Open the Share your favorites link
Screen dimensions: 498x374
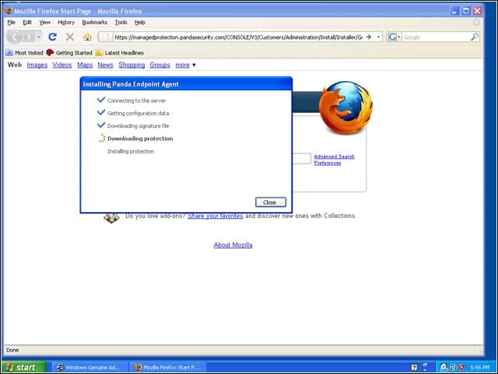pyautogui.click(x=215, y=216)
